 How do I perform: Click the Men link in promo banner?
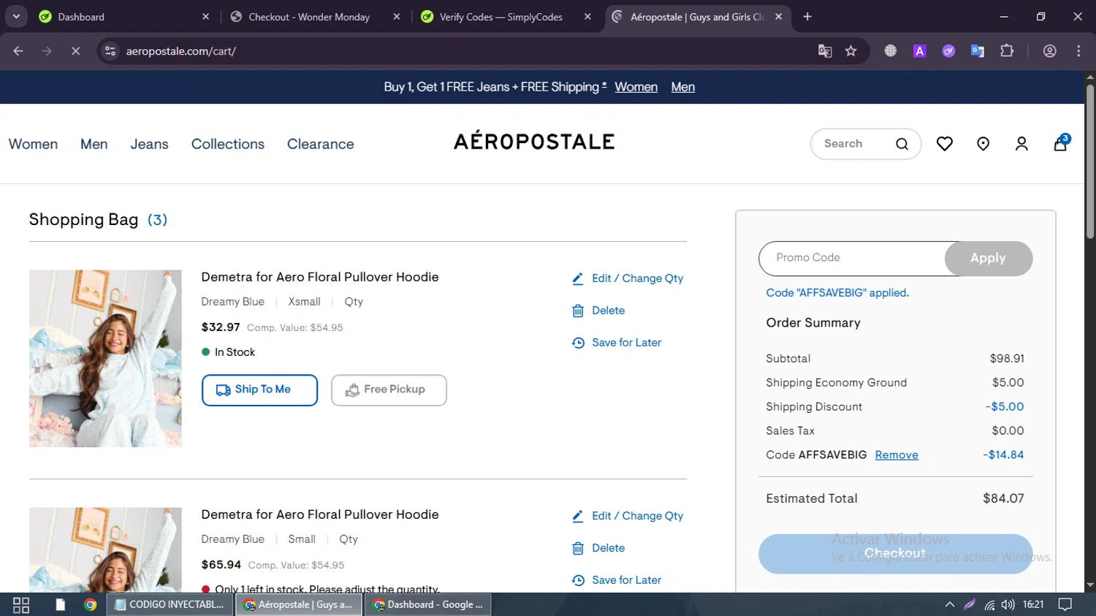point(683,87)
